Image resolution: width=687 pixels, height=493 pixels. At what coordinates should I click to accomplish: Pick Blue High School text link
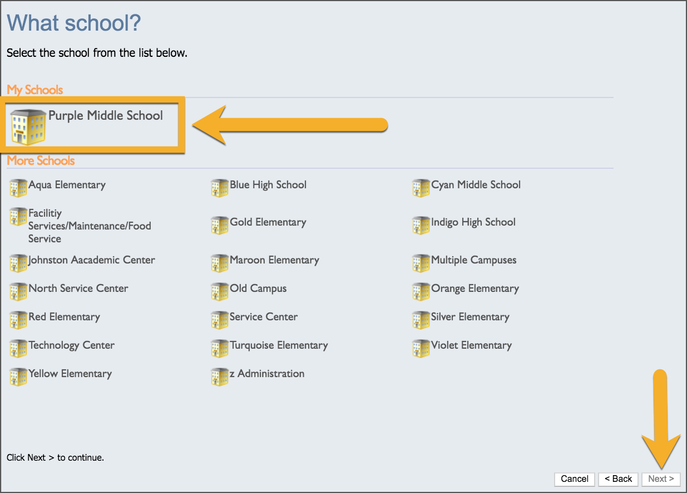pos(268,185)
